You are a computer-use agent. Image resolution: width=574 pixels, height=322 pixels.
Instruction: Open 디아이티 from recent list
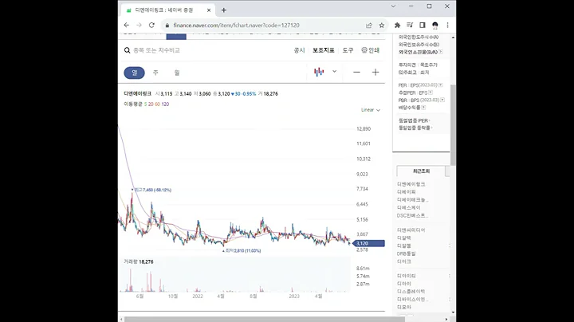coord(407,276)
